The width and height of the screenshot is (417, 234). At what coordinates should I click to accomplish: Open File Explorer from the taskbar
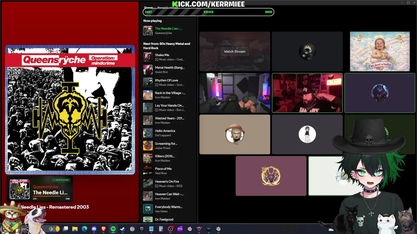click(x=75, y=229)
